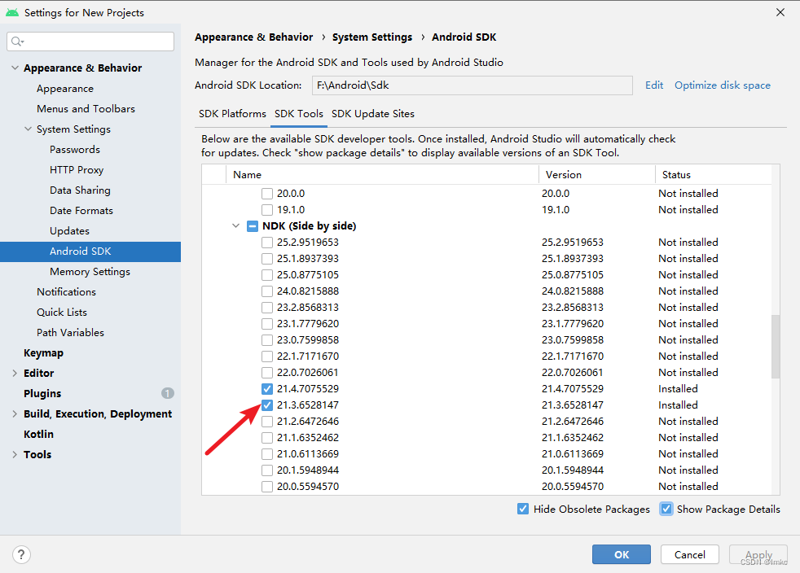The image size is (800, 573).
Task: Switch to SDK Platforms tab
Action: coord(232,114)
